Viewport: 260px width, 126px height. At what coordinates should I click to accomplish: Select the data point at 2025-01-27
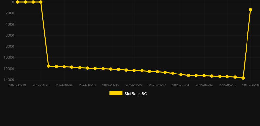coord(157,72)
